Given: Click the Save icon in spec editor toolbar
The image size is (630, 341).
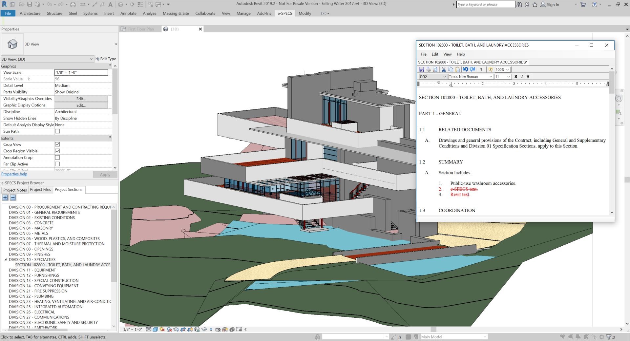Looking at the screenshot, I should [x=422, y=69].
